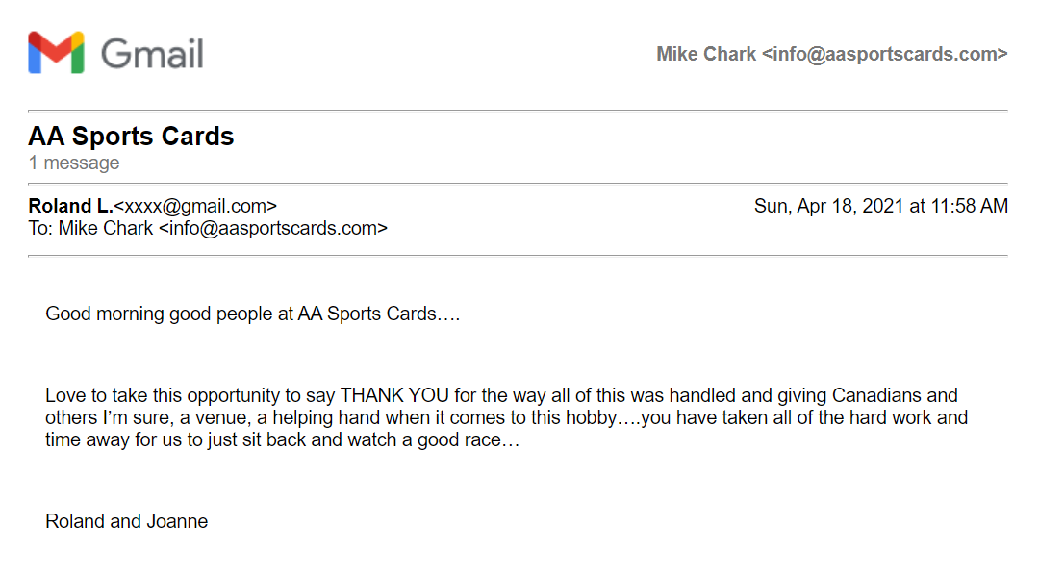Click the Gmail envelope logo icon
The image size is (1039, 577).
(57, 52)
